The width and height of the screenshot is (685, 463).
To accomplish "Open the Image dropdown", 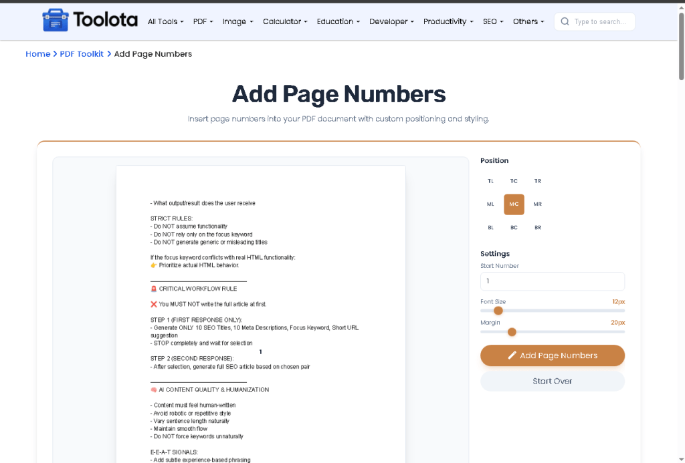I will 237,21.
